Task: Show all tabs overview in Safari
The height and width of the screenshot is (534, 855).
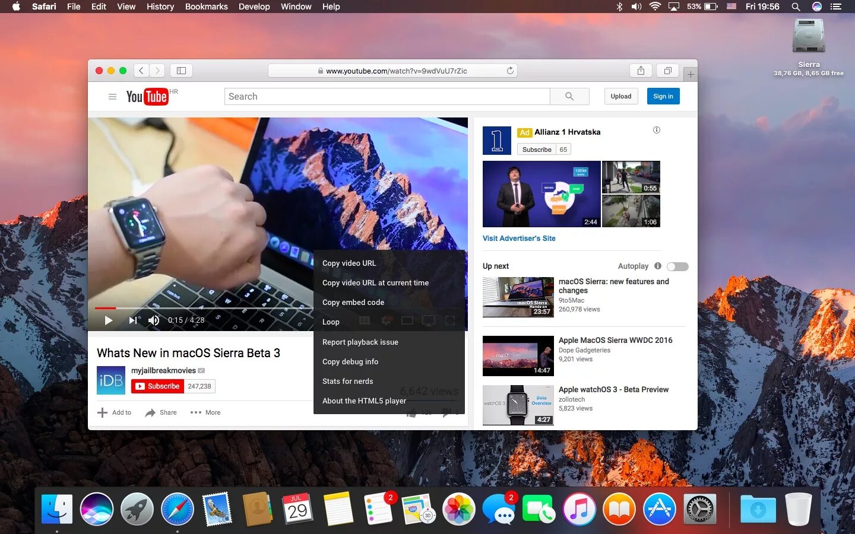Action: point(668,71)
